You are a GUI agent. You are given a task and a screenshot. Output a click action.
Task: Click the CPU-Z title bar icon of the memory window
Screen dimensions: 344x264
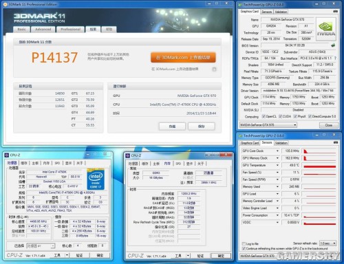click(128, 155)
